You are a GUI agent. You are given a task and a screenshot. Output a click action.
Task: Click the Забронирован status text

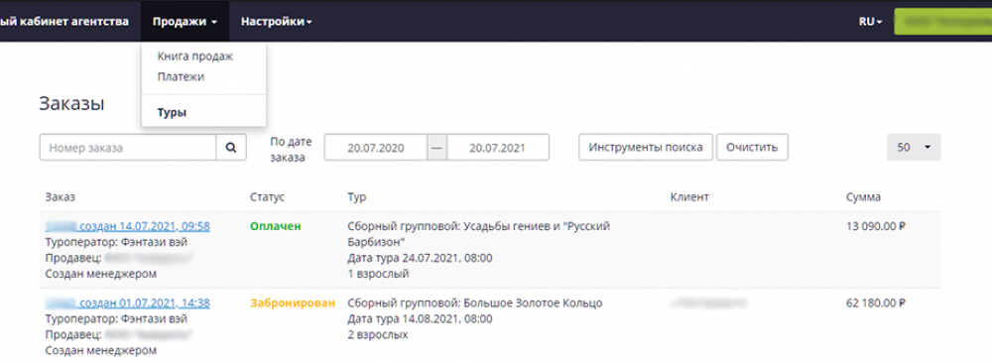(293, 302)
